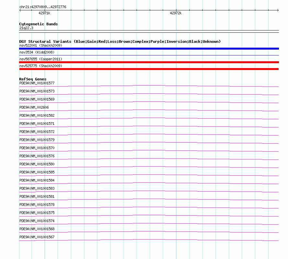This screenshot has height=259, width=288.
Task: Click transcript PDE9A|NM_001001575
Action: 37,213
